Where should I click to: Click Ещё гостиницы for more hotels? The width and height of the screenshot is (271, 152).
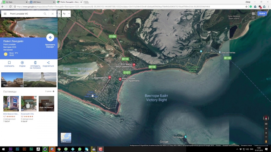46,104
